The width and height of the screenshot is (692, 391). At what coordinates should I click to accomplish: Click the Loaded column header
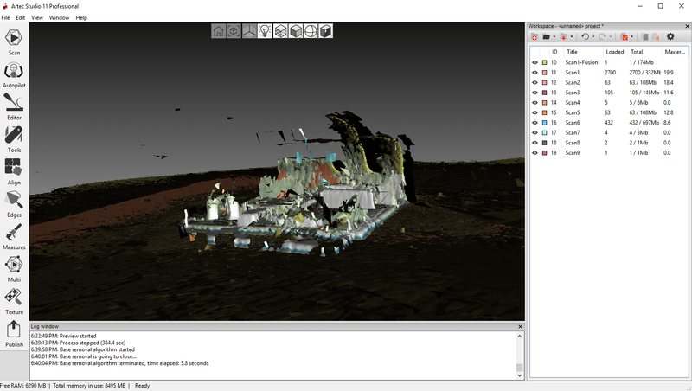614,52
